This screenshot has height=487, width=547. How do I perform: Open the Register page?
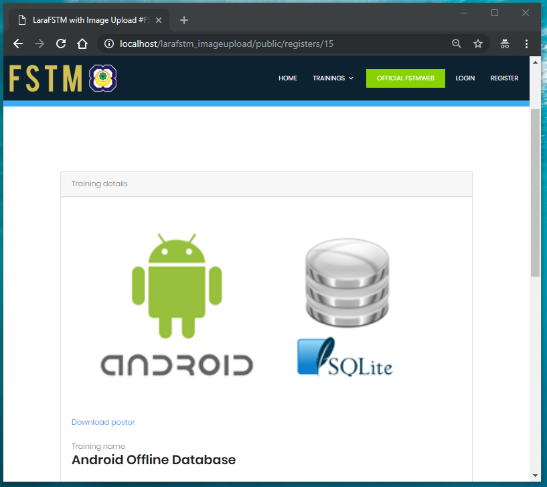(504, 78)
